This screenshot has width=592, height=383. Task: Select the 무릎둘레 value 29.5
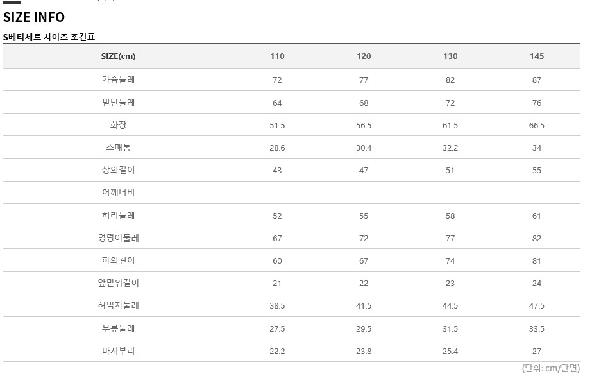point(364,329)
